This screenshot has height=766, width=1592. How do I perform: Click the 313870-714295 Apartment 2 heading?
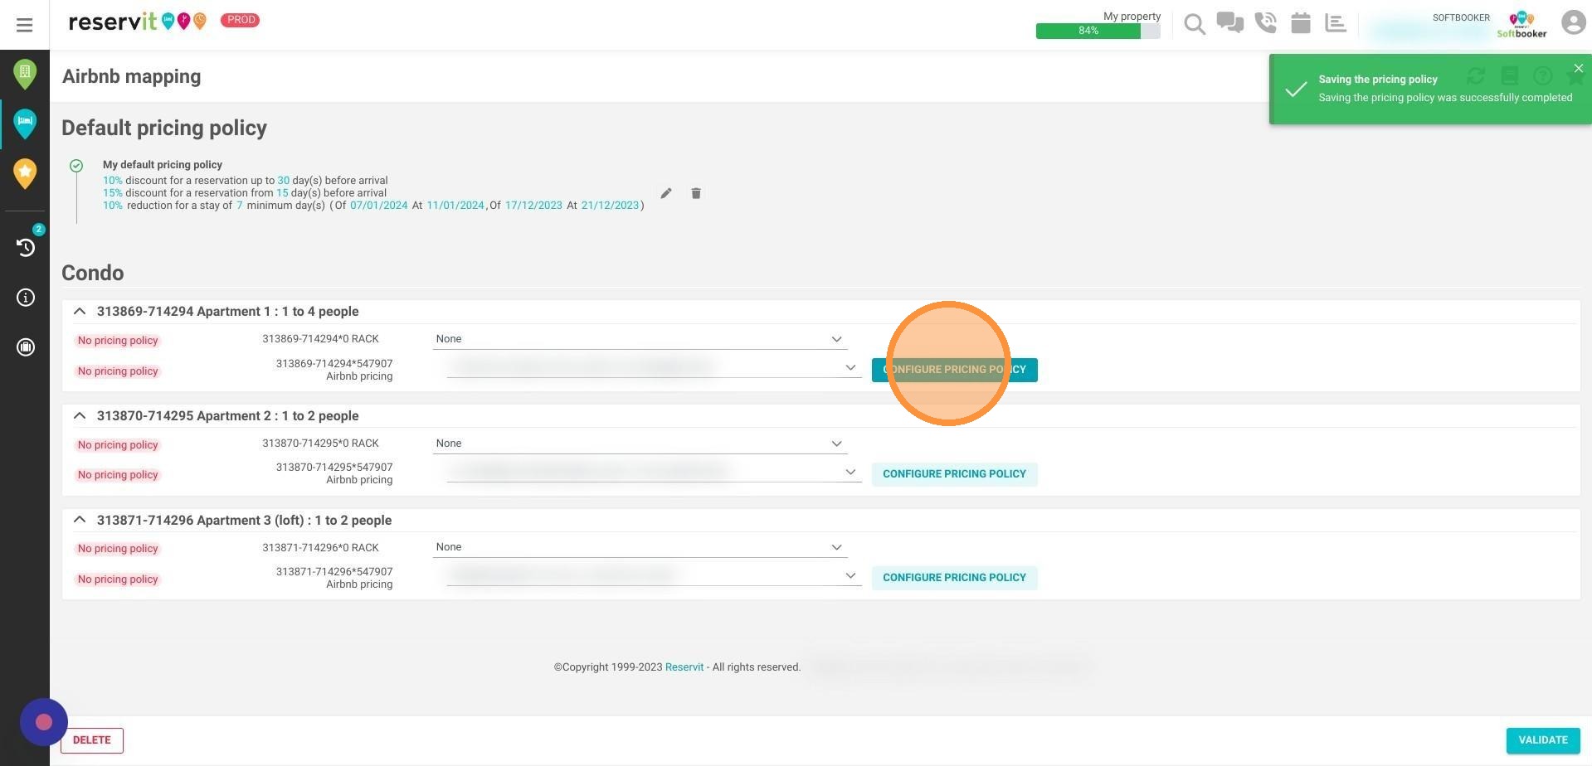click(x=228, y=416)
